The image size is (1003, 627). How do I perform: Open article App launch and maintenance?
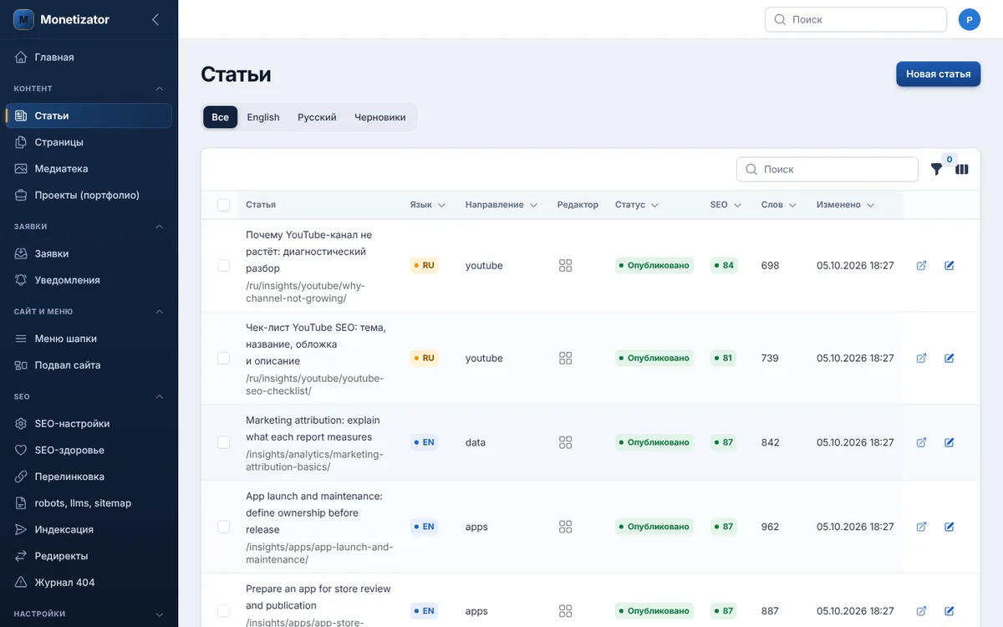coord(314,513)
